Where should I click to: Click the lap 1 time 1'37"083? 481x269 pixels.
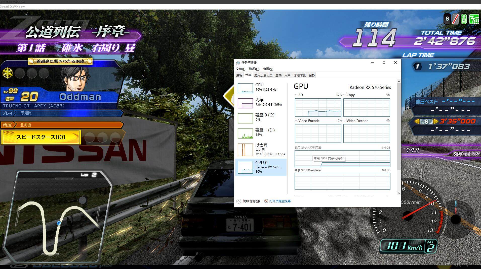(x=449, y=66)
